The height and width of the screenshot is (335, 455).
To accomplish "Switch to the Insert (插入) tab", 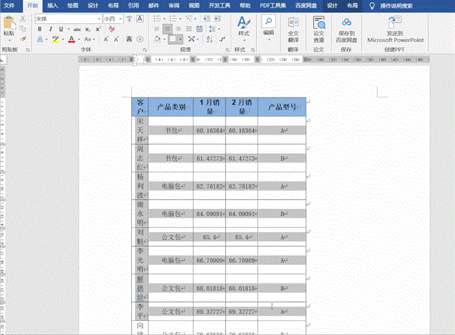I will [x=53, y=5].
